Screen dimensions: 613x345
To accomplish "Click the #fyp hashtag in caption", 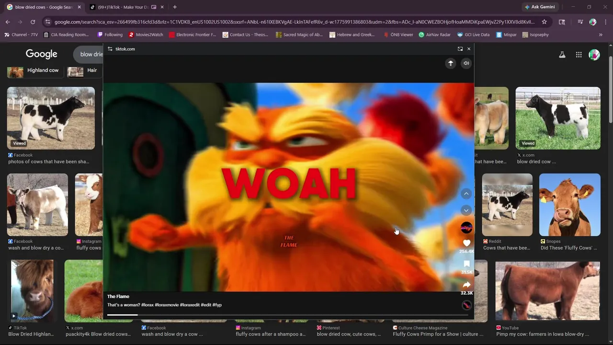I will click(217, 305).
